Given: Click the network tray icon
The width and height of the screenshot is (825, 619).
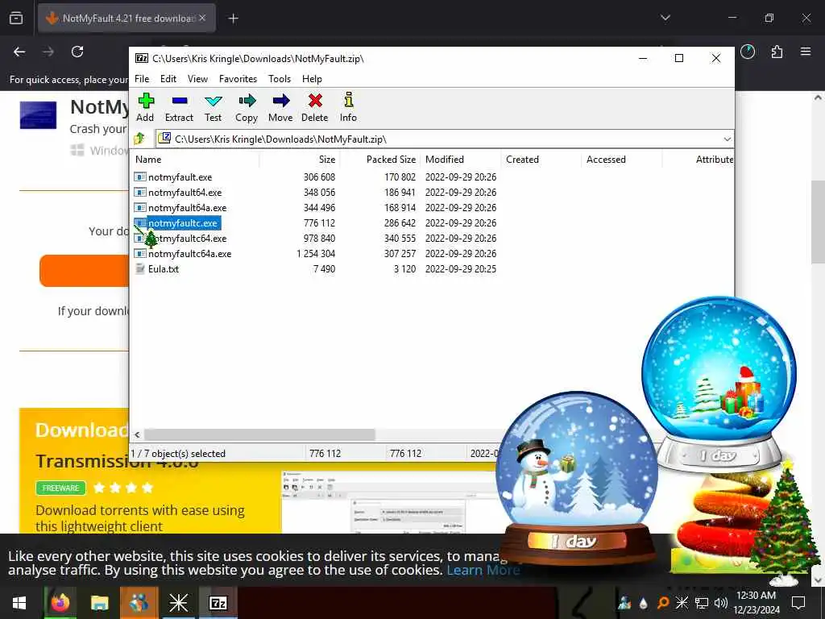Looking at the screenshot, I should point(702,603).
